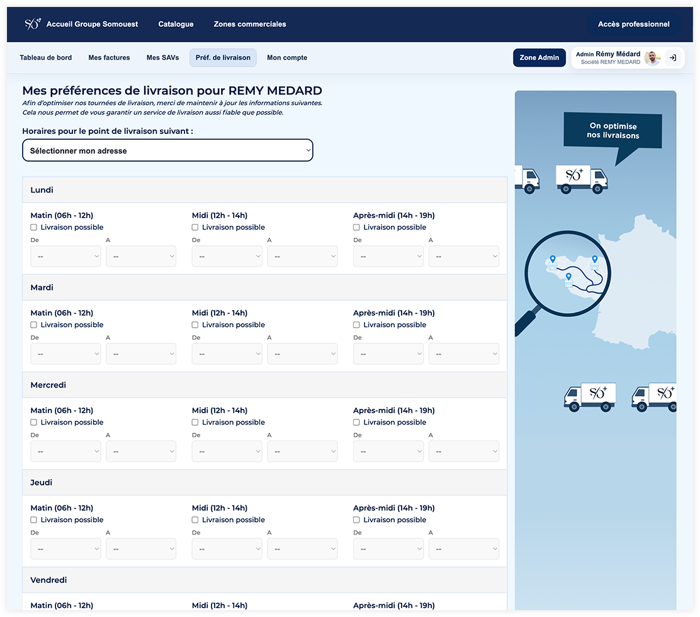Screen dimensions: 700x617
Task: Click Rémy Médard's profile avatar
Action: tap(652, 58)
